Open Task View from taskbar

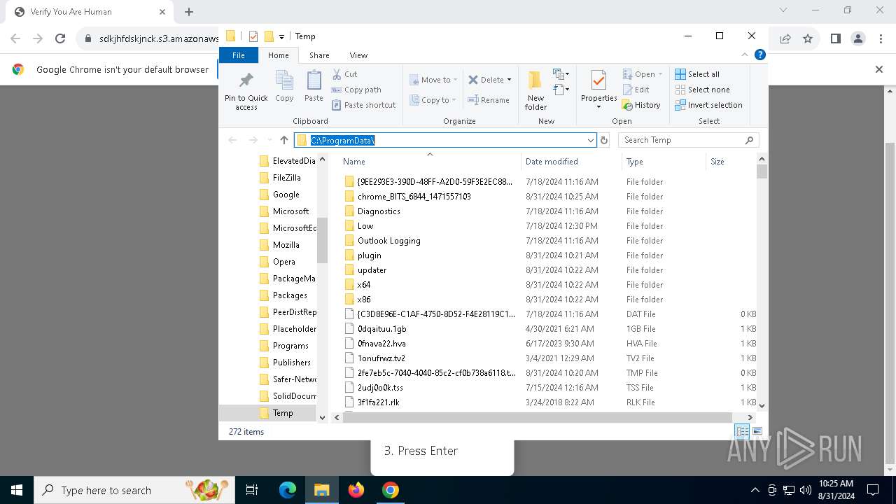pyautogui.click(x=252, y=490)
